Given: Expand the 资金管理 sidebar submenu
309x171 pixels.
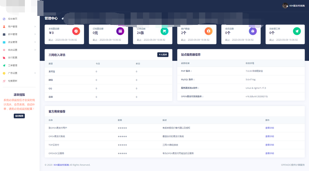Looking at the screenshot, I should 35,42.
